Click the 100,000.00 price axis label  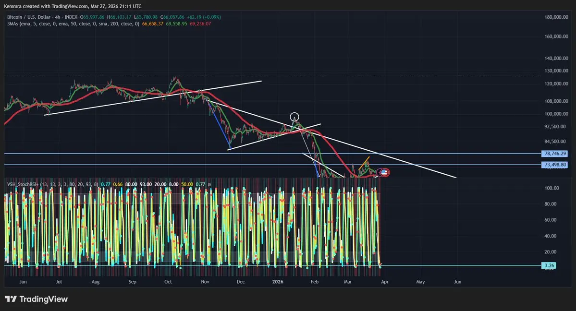[x=556, y=114]
